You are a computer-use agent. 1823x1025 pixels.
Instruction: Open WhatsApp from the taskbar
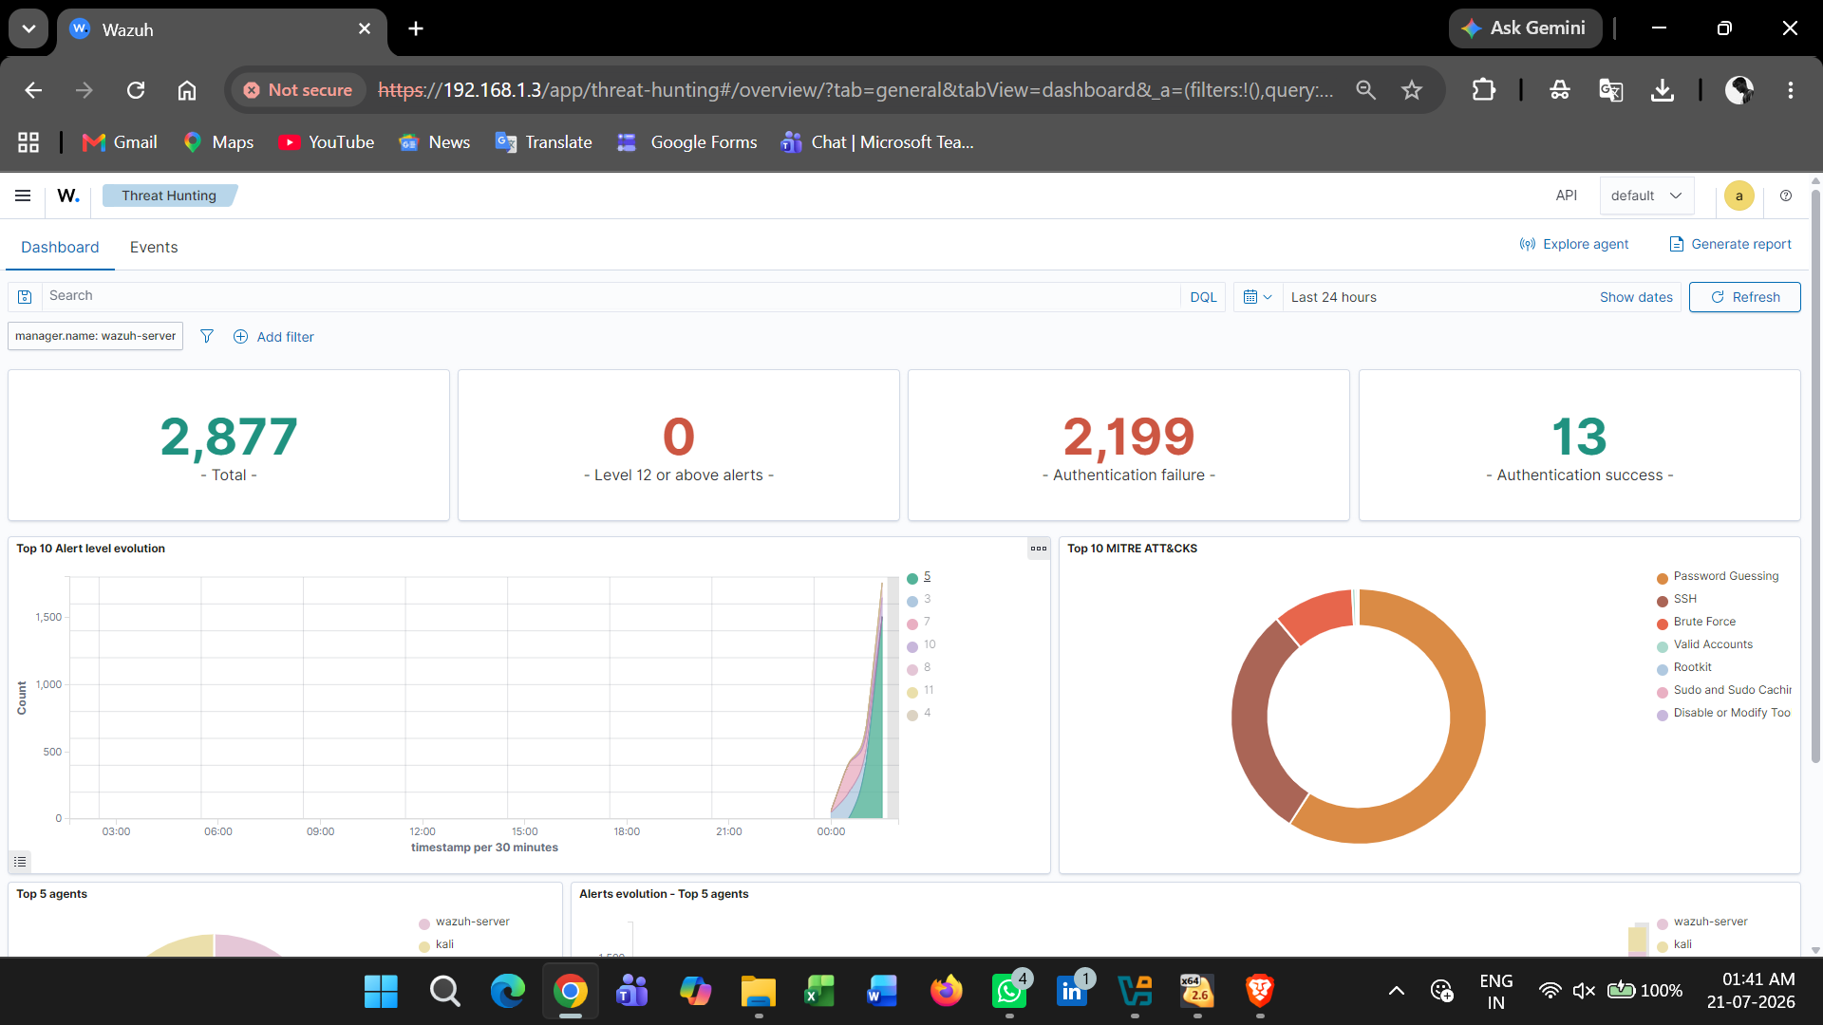coord(1009,992)
